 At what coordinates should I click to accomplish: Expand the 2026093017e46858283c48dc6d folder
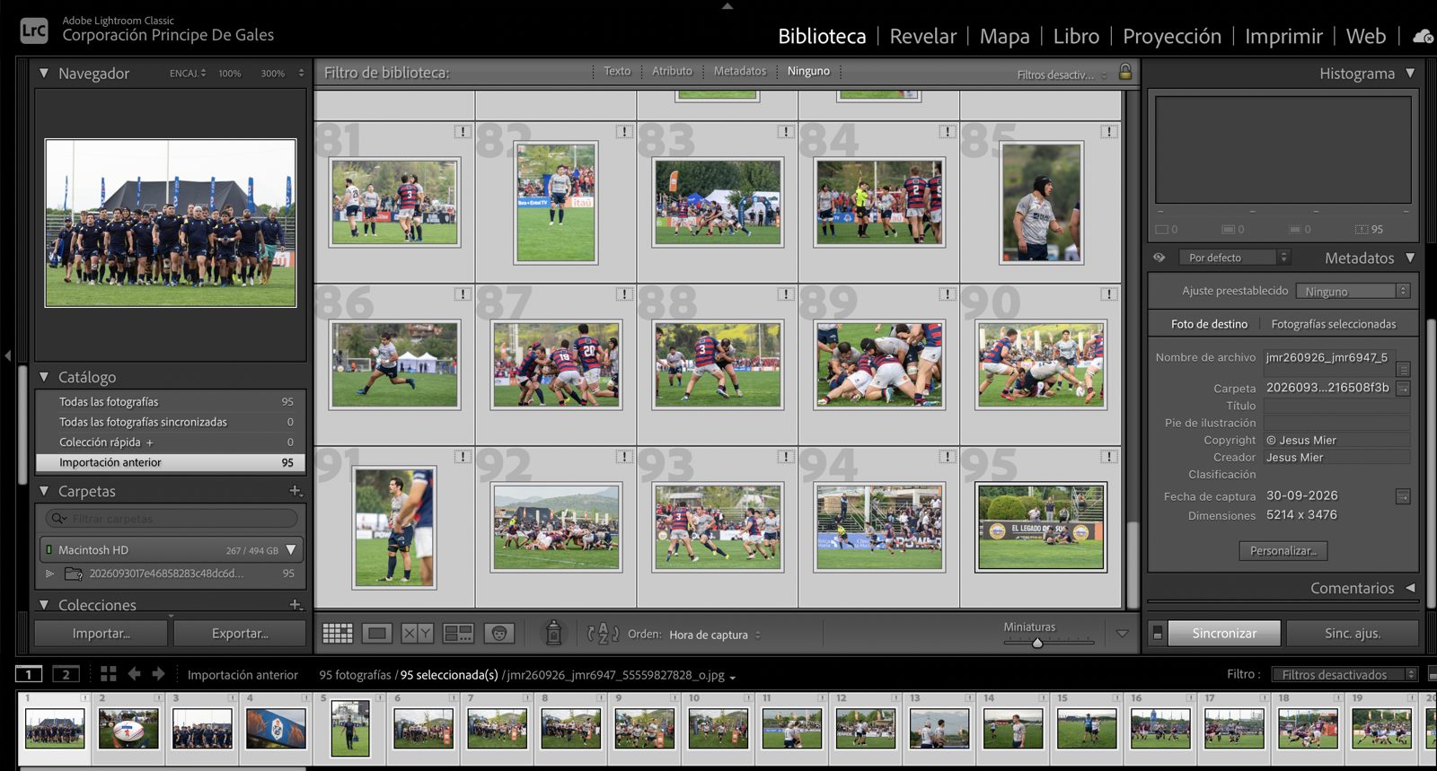point(49,574)
